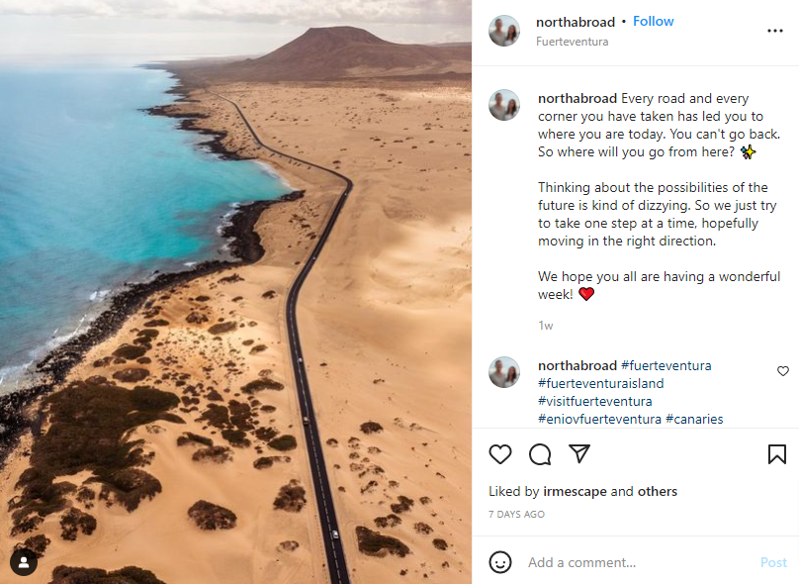Follow the northabroad account
The height and width of the screenshot is (584, 799).
654,22
